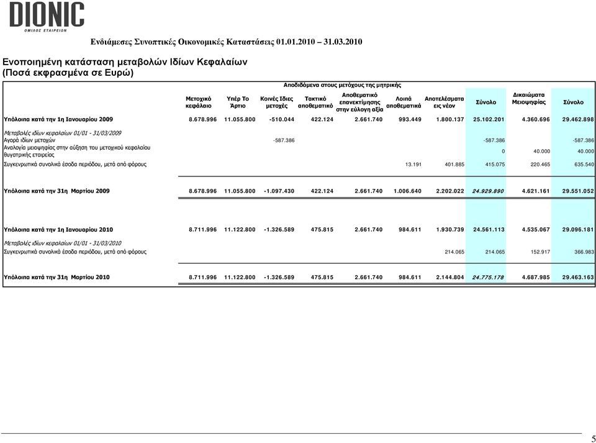Click the value '993.449'
596x443 pixels.
pyautogui.click(x=410, y=119)
